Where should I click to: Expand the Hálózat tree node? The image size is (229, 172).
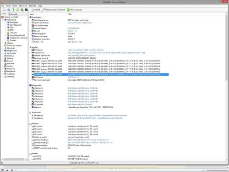[x=3, y=59]
